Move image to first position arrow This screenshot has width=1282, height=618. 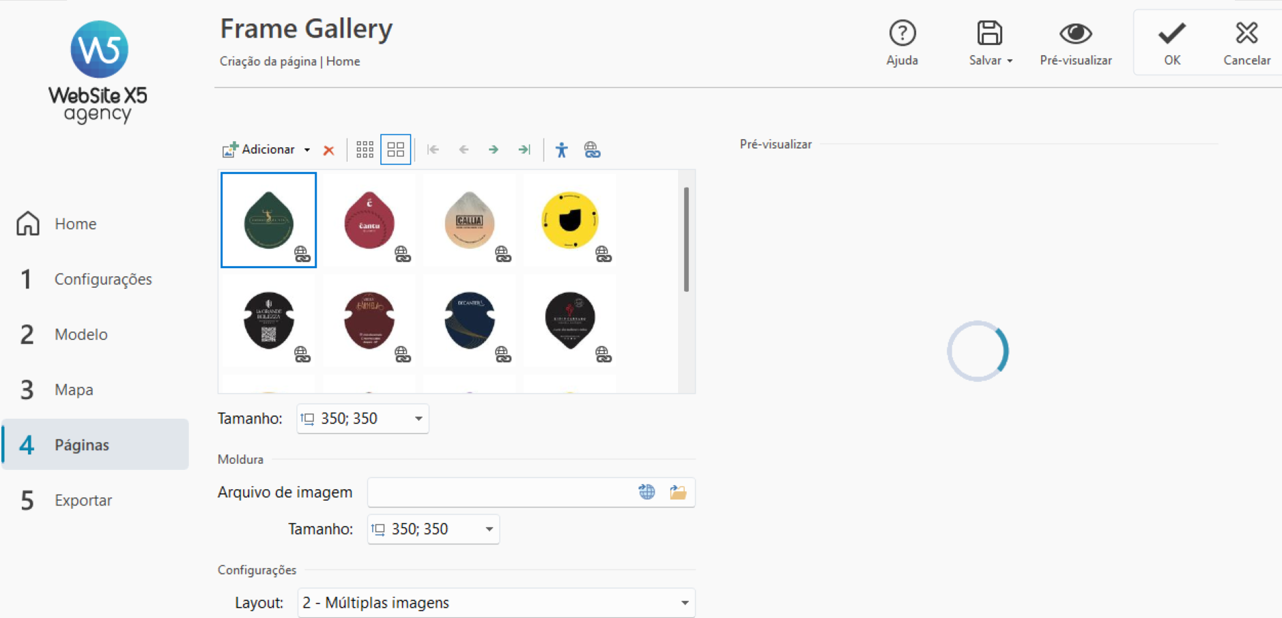click(433, 149)
